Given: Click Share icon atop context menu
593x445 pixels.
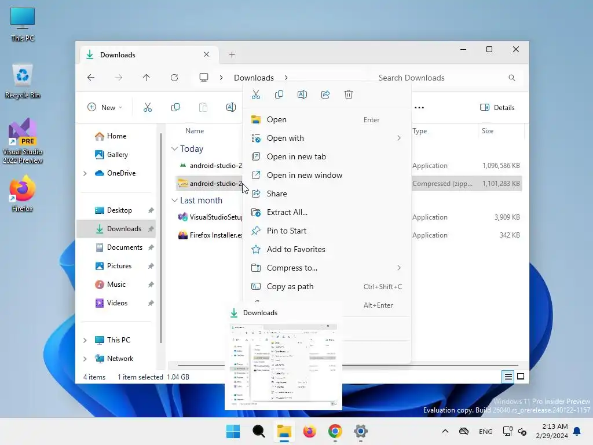Looking at the screenshot, I should pyautogui.click(x=325, y=94).
